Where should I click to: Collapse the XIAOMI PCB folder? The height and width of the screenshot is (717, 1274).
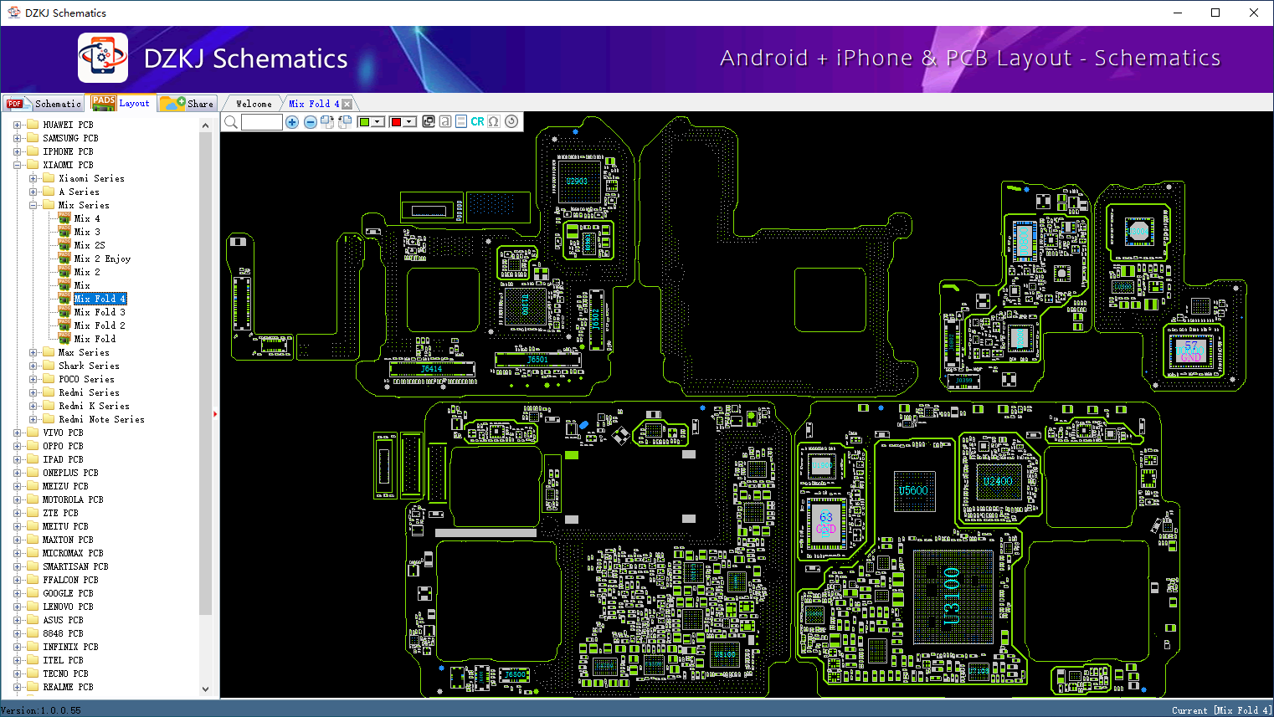tap(18, 165)
